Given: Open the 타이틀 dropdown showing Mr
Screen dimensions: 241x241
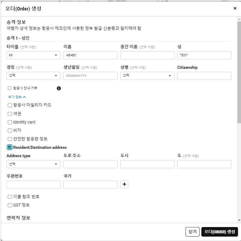Looking at the screenshot, I should coord(33,55).
